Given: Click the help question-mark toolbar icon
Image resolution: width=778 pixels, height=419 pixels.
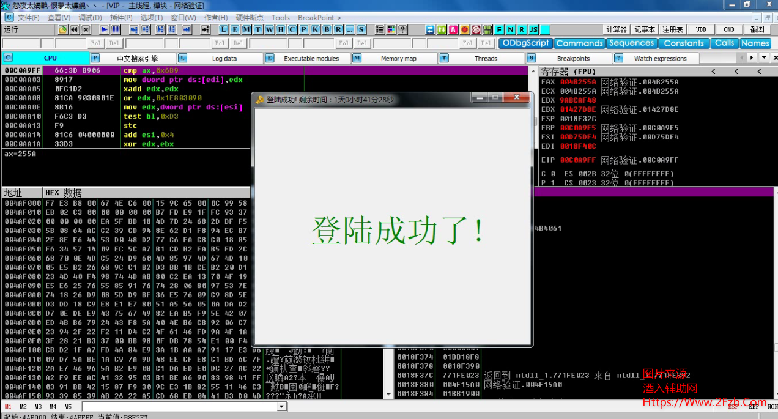Looking at the screenshot, I should [x=402, y=29].
